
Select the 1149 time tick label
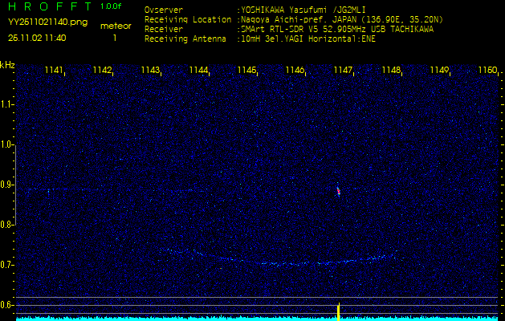pos(439,71)
